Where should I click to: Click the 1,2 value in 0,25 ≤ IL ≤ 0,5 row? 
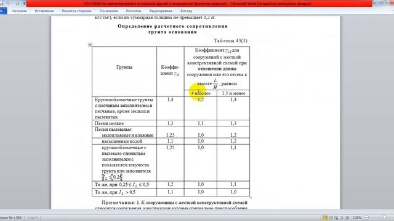pos(170,184)
